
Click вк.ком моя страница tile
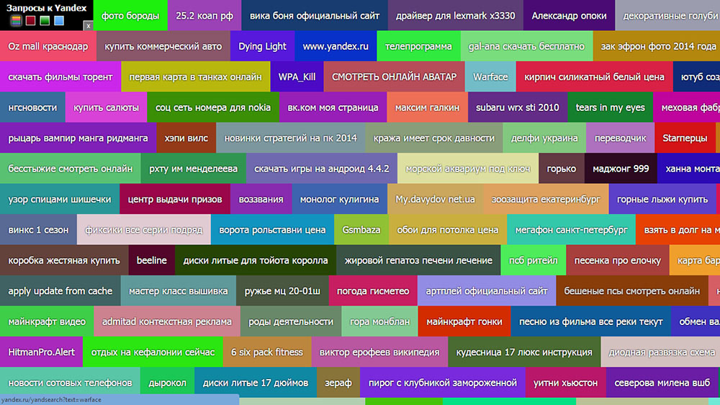pos(333,107)
